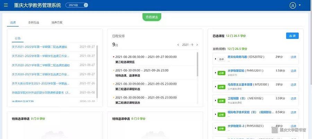Expand course row 大学物理实验
This screenshot has height=139, width=312.
point(216,73)
